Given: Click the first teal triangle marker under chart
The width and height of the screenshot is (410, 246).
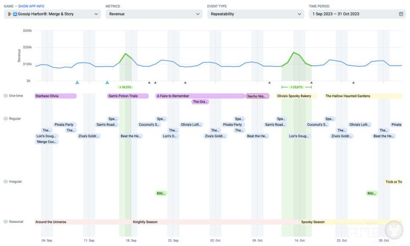Looking at the screenshot, I should coord(77,83).
